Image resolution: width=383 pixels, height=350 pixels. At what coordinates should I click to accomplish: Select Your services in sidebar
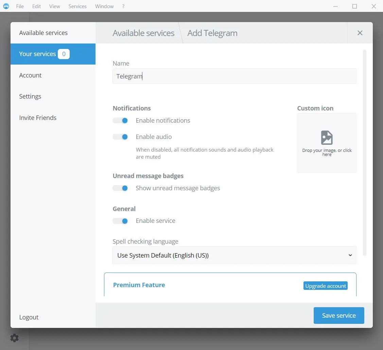pyautogui.click(x=53, y=54)
